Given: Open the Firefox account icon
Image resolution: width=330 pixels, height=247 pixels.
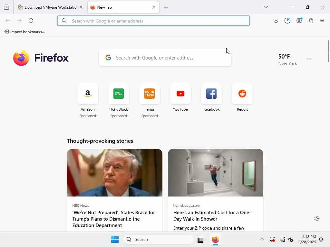Looking at the screenshot, I should 299,21.
